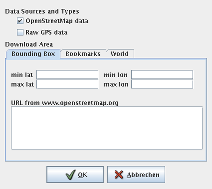Focus the min lat input field
The width and height of the screenshot is (212, 189).
(x=67, y=74)
